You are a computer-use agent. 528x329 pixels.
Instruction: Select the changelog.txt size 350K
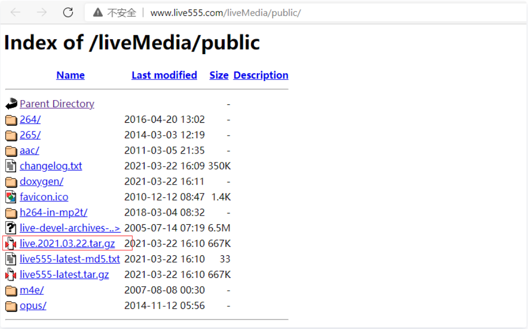tap(219, 166)
